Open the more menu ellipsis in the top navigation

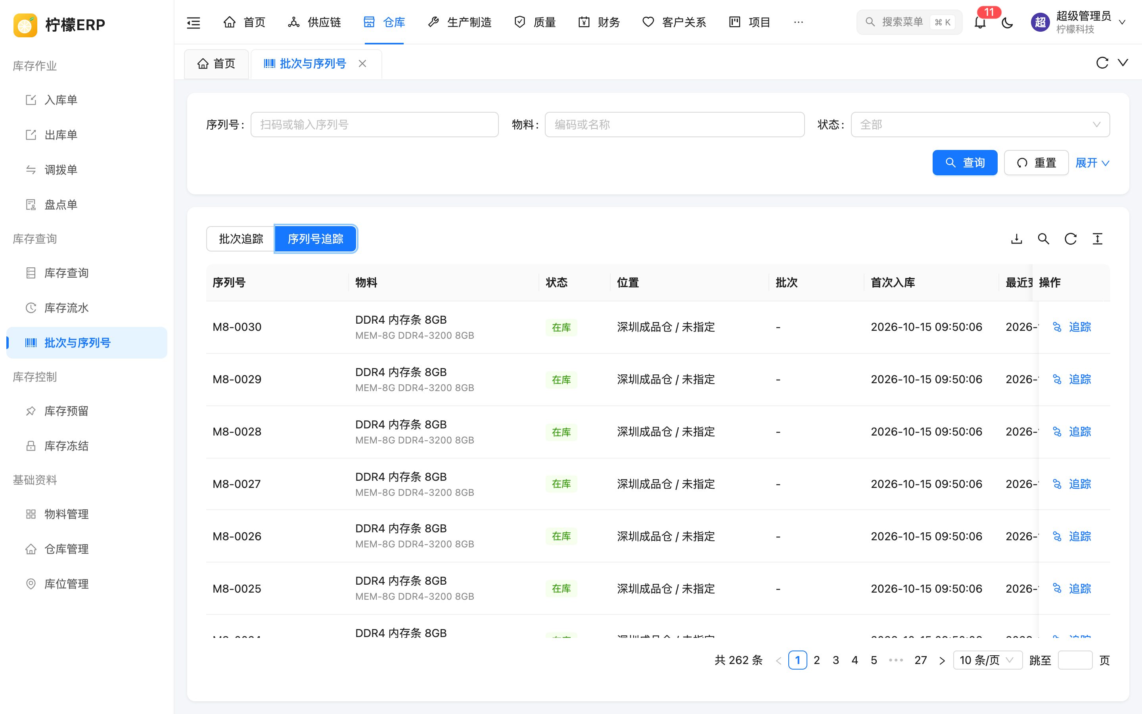pos(799,22)
